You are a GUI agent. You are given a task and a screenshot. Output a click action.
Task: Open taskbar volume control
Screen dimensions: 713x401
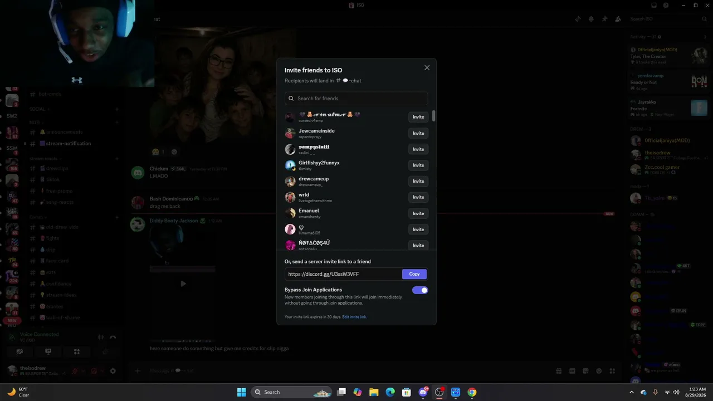676,392
